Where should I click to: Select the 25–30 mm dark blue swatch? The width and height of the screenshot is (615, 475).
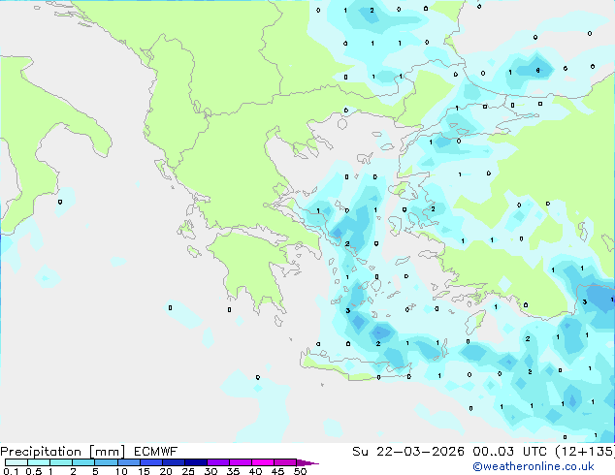(x=195, y=462)
